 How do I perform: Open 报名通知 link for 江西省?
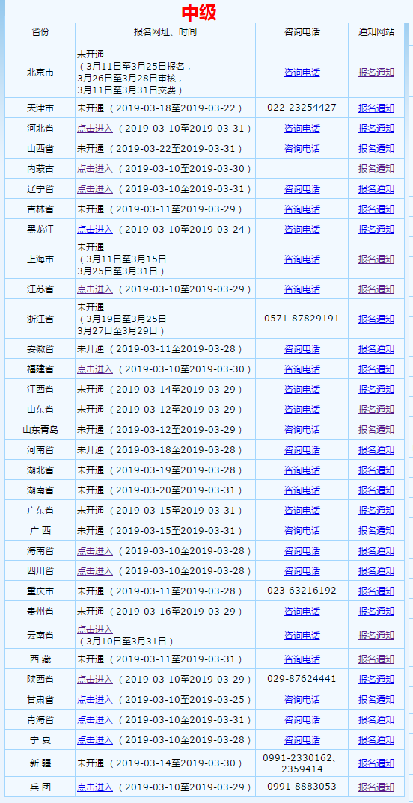click(x=376, y=390)
